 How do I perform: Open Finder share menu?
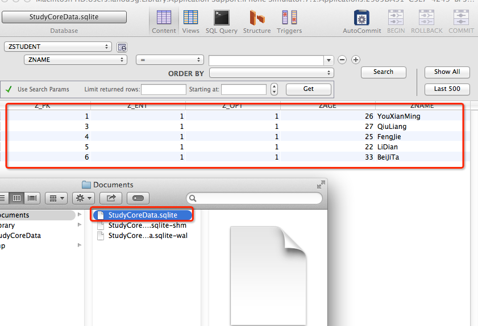click(x=111, y=198)
